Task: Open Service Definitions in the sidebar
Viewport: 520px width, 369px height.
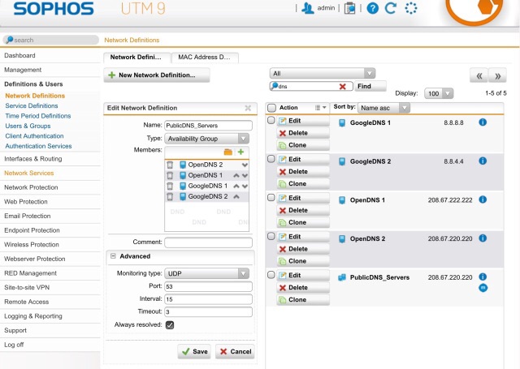Action: tap(32, 106)
